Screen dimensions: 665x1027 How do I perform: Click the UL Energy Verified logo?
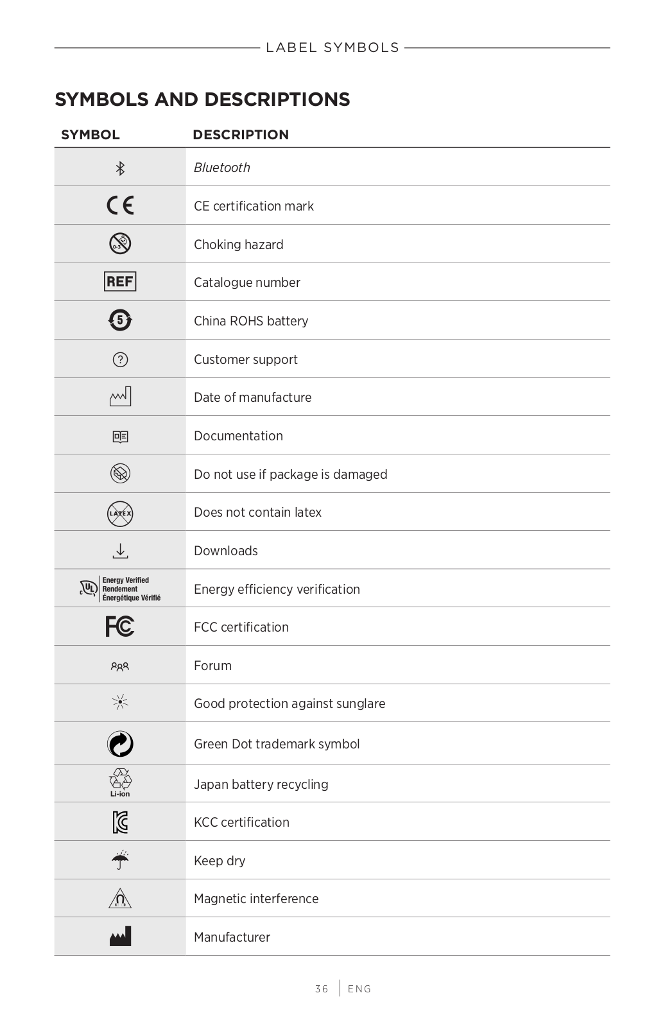[x=120, y=589]
